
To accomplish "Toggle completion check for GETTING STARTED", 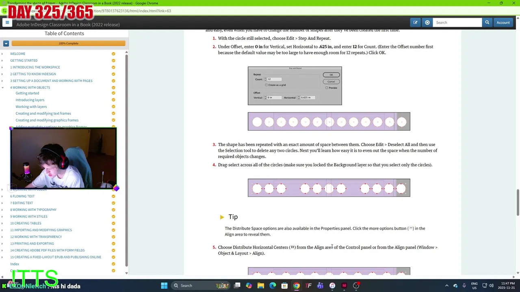I will [113, 60].
